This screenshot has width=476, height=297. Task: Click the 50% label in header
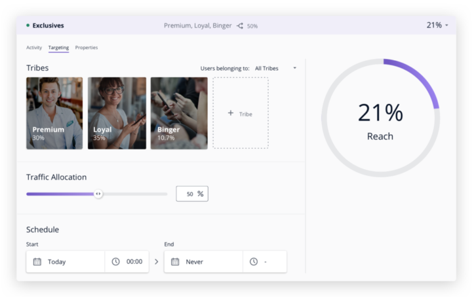pos(252,26)
